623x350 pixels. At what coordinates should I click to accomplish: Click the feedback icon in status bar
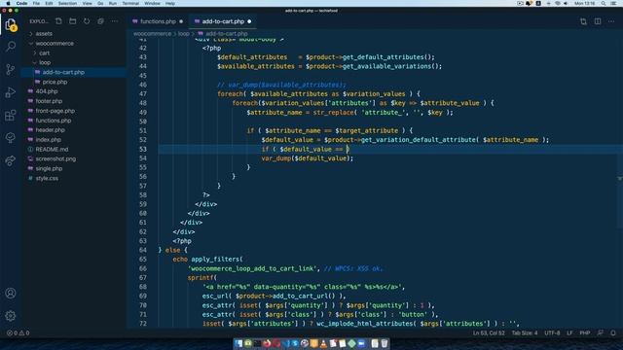pos(601,332)
